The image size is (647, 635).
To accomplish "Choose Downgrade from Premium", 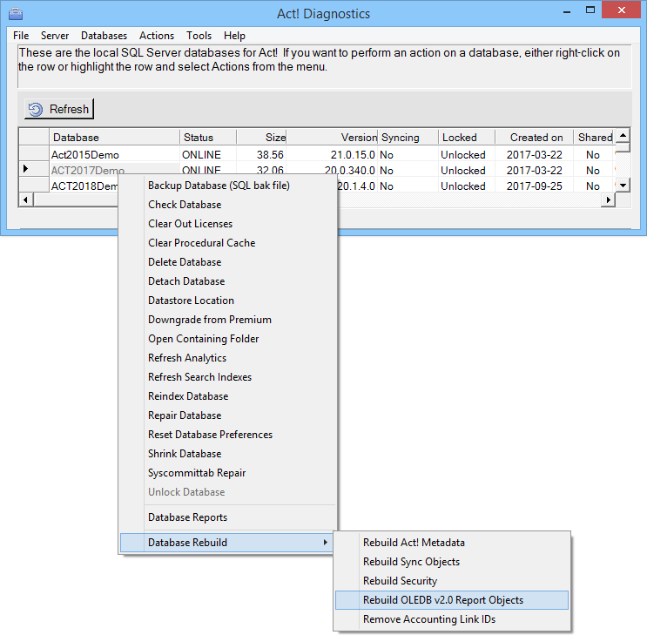I will 227,320.
